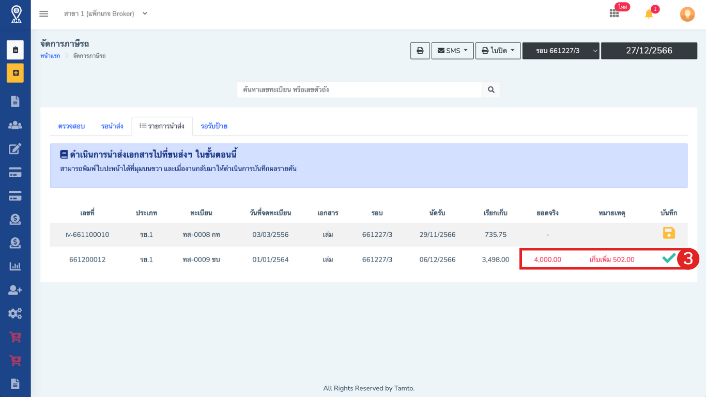Switch to the ตรวจสอบ tab

(x=71, y=126)
